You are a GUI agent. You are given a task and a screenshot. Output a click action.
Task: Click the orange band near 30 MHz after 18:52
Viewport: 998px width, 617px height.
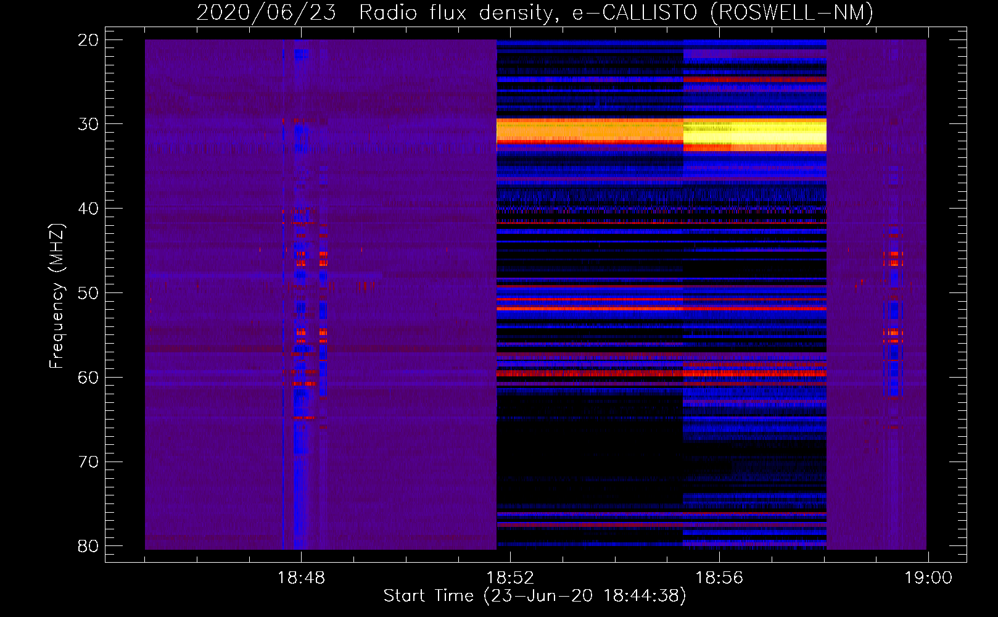point(590,130)
